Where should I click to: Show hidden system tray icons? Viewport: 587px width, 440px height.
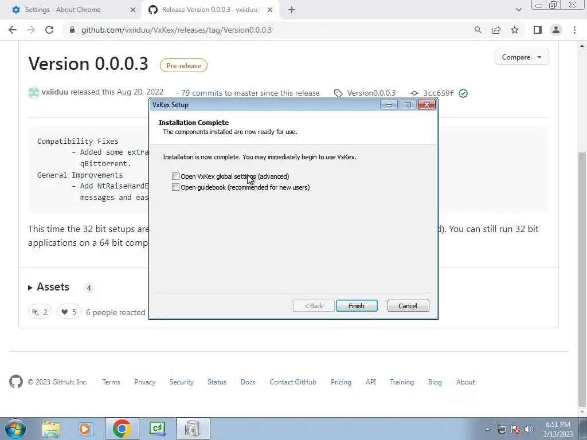(x=487, y=429)
